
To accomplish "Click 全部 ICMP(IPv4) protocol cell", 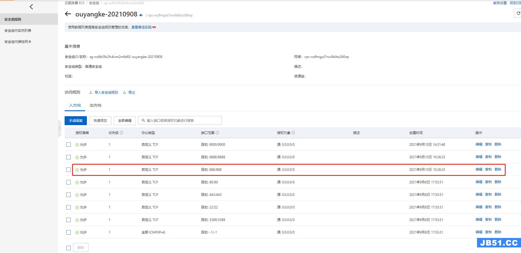I will (153, 232).
